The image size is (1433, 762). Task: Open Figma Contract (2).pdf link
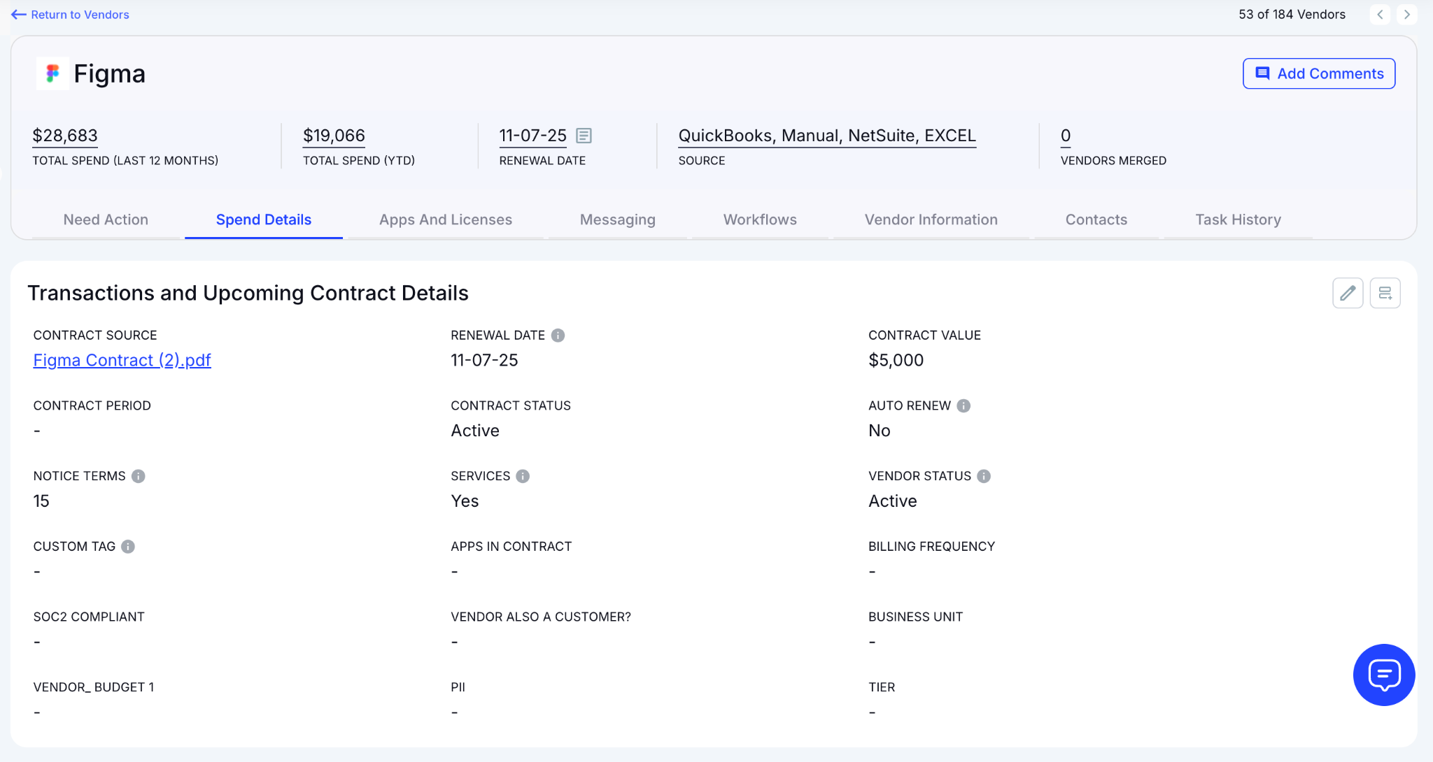pyautogui.click(x=122, y=360)
